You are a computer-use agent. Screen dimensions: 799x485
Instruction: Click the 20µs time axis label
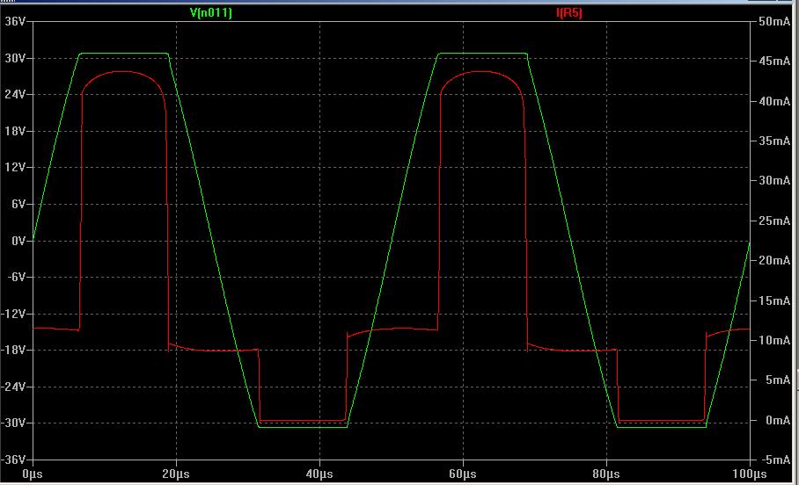[x=176, y=474]
